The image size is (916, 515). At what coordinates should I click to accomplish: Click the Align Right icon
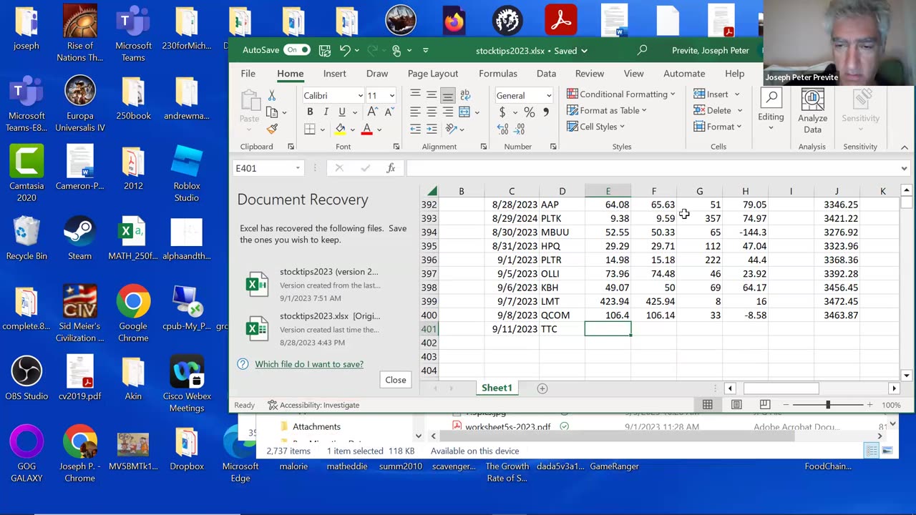(x=448, y=112)
